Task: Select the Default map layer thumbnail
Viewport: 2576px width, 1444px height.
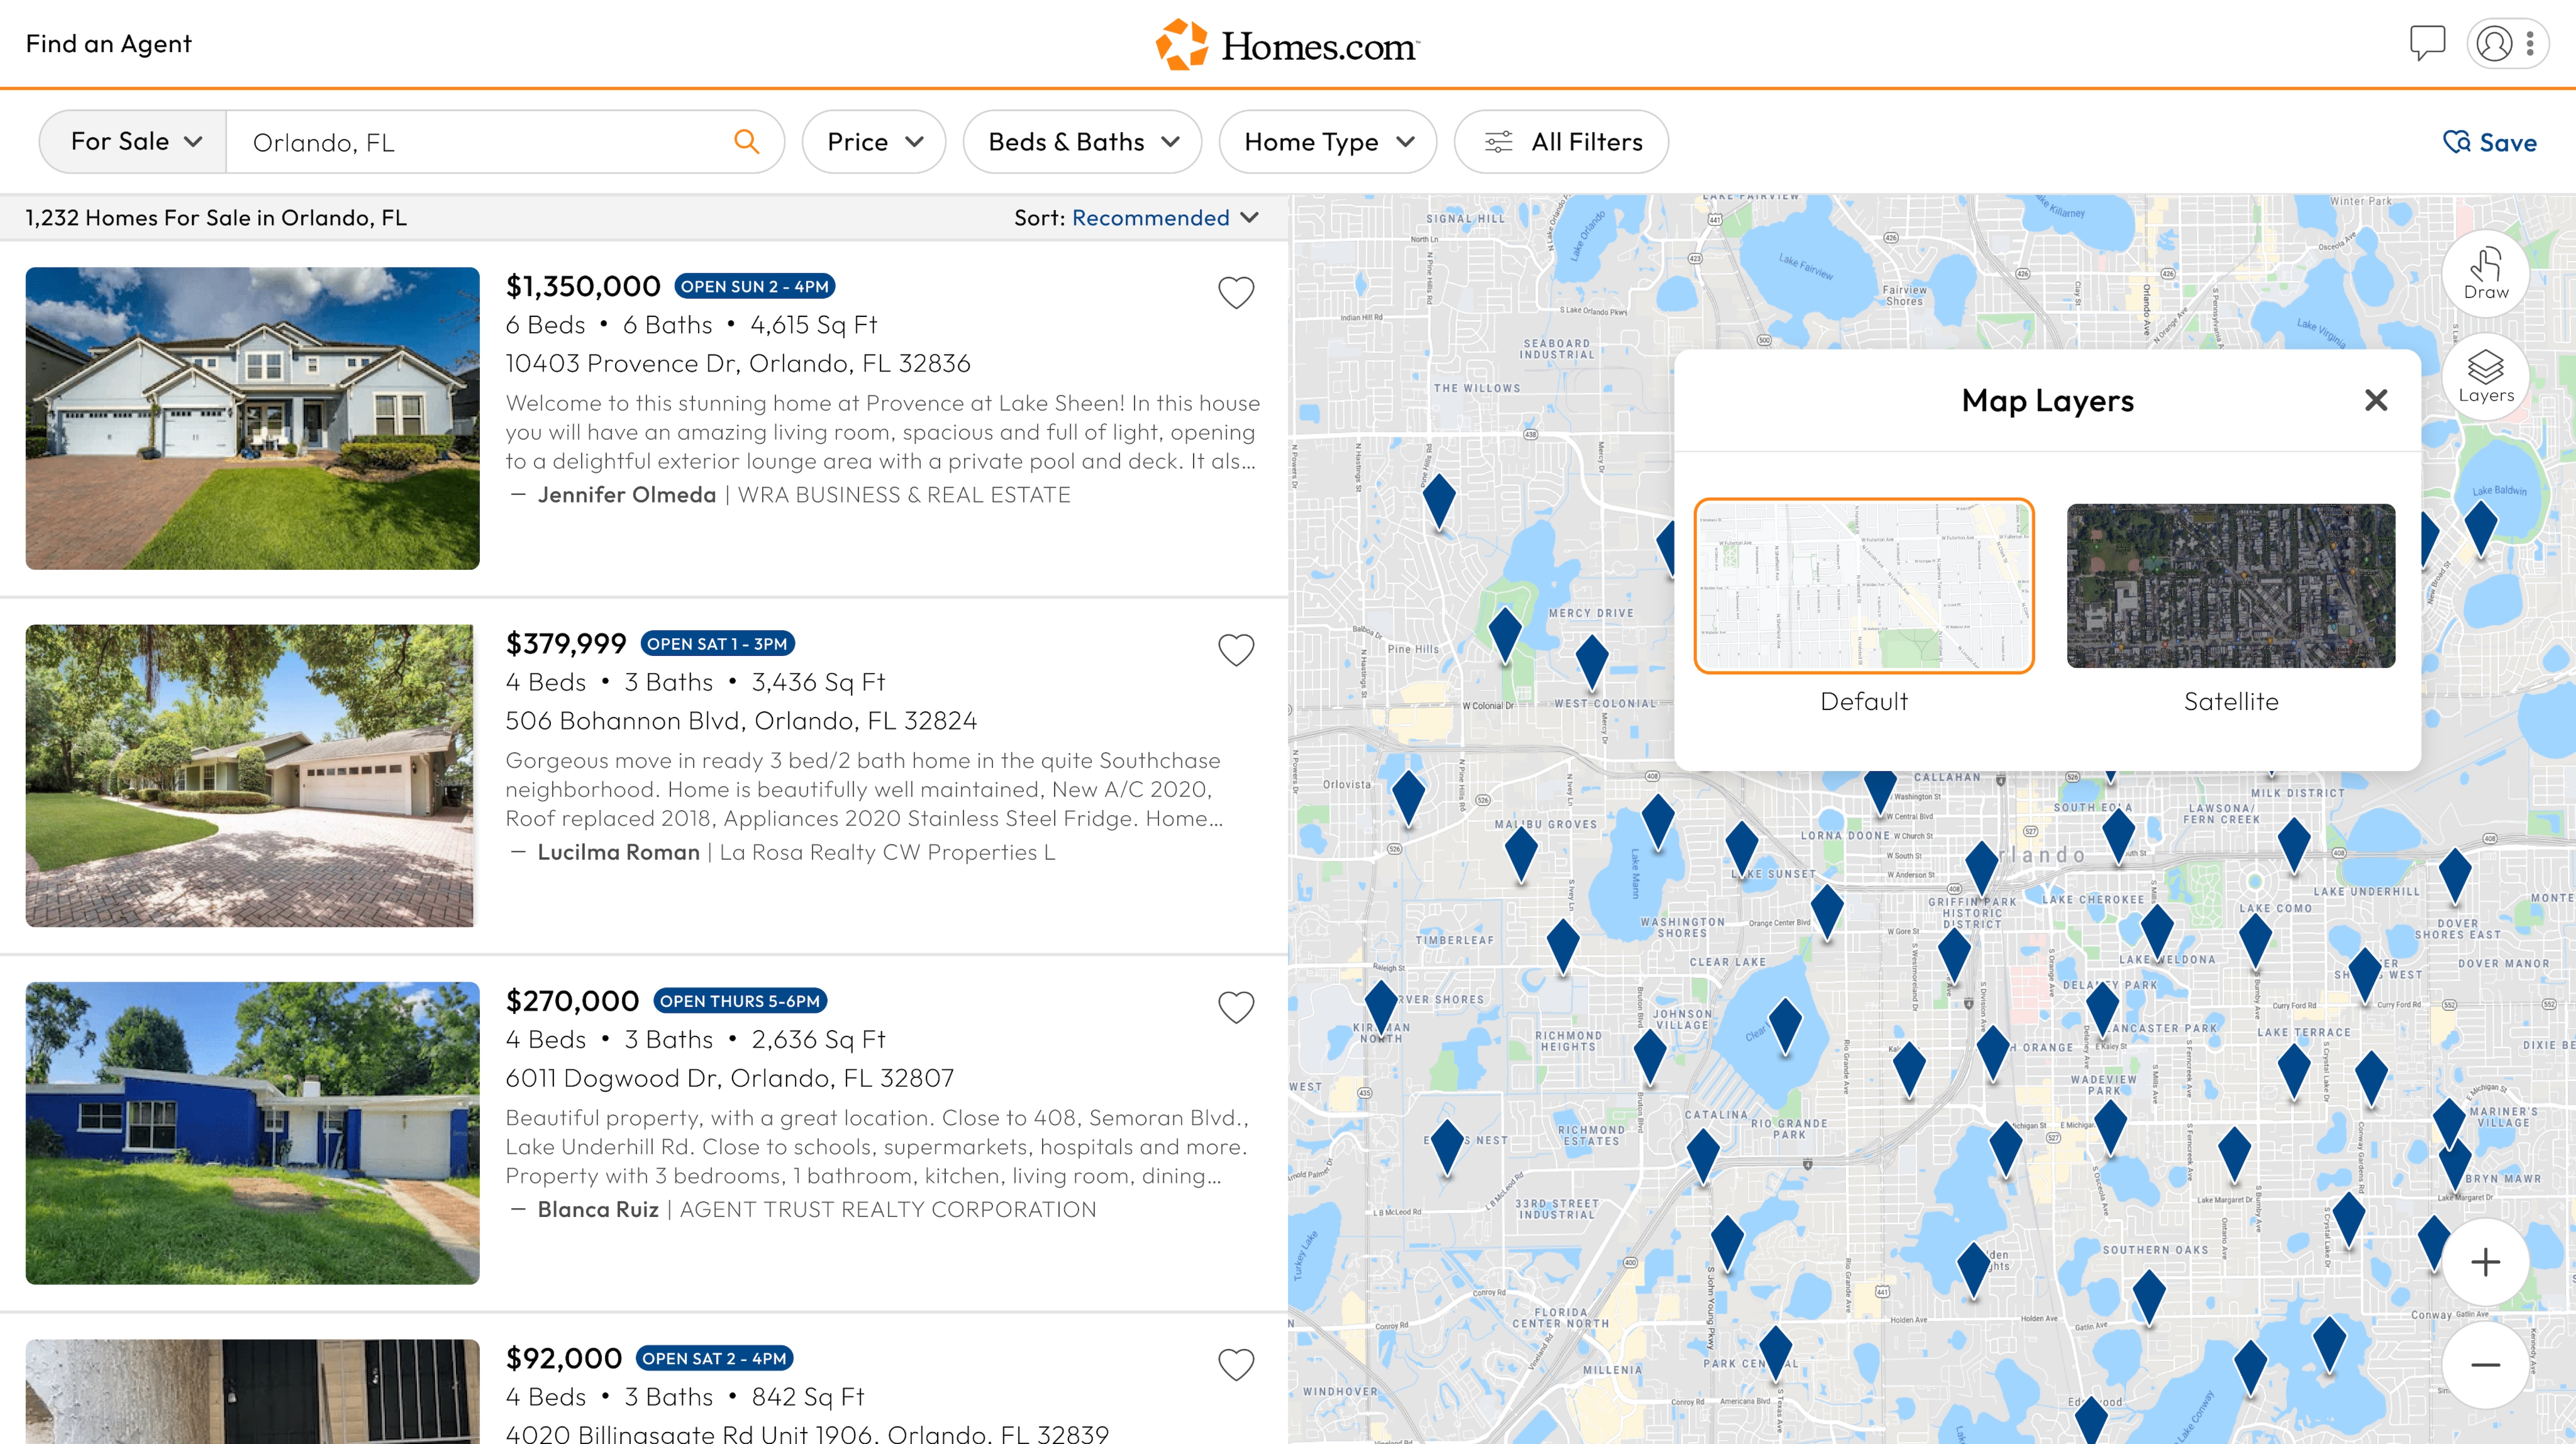Action: click(x=1864, y=586)
